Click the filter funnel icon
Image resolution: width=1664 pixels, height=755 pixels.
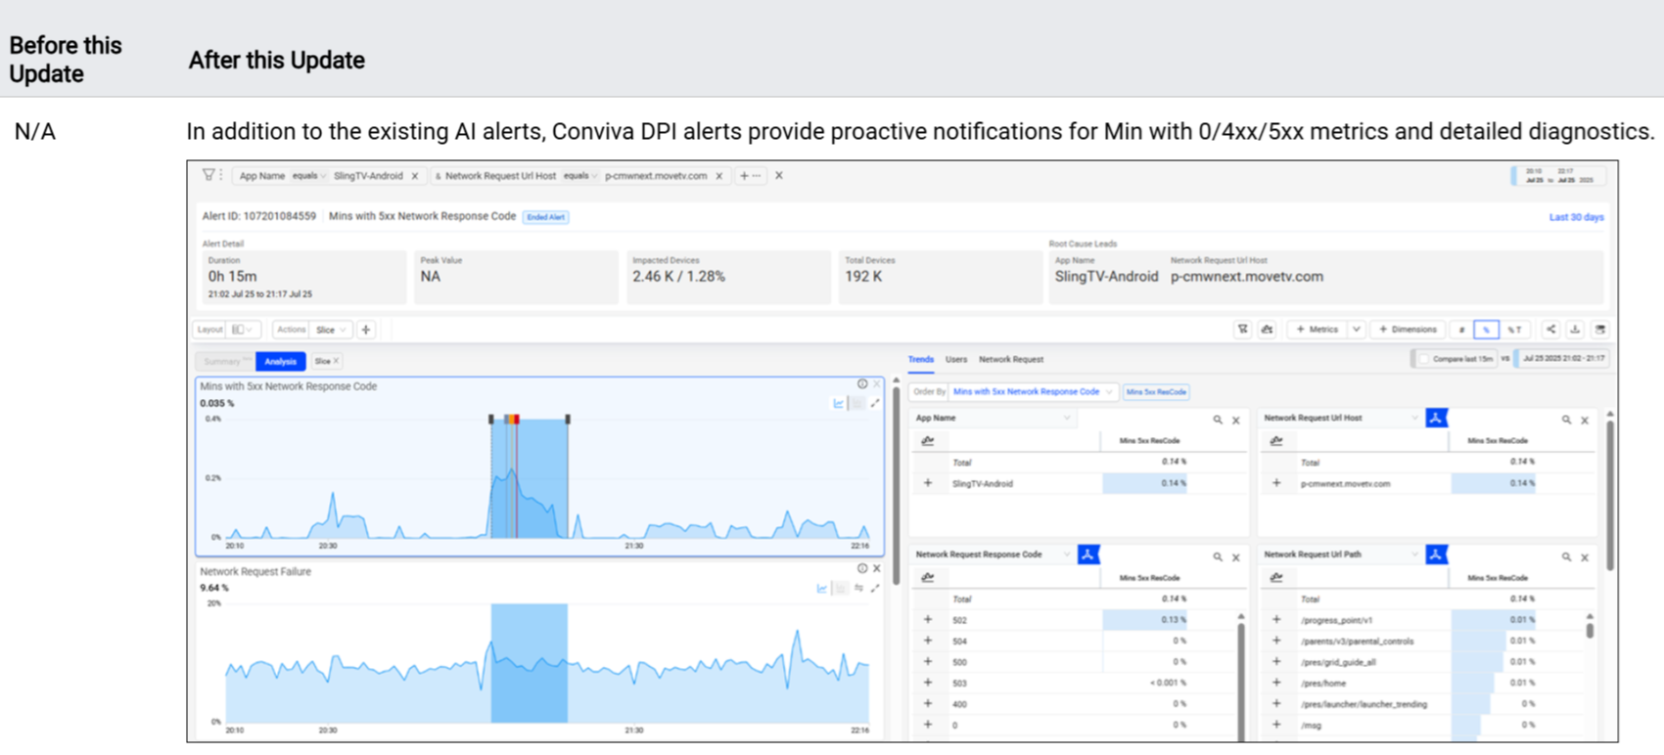point(208,175)
